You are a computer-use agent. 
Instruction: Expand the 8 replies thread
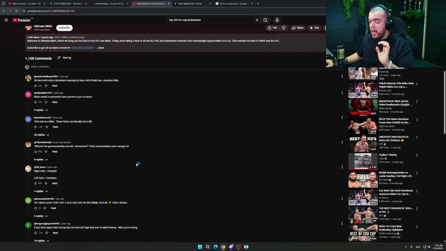(41, 160)
